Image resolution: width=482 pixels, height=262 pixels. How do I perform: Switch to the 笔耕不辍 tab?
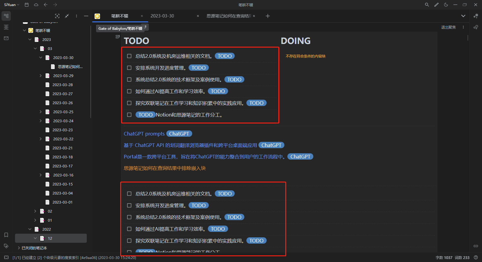[x=120, y=16]
